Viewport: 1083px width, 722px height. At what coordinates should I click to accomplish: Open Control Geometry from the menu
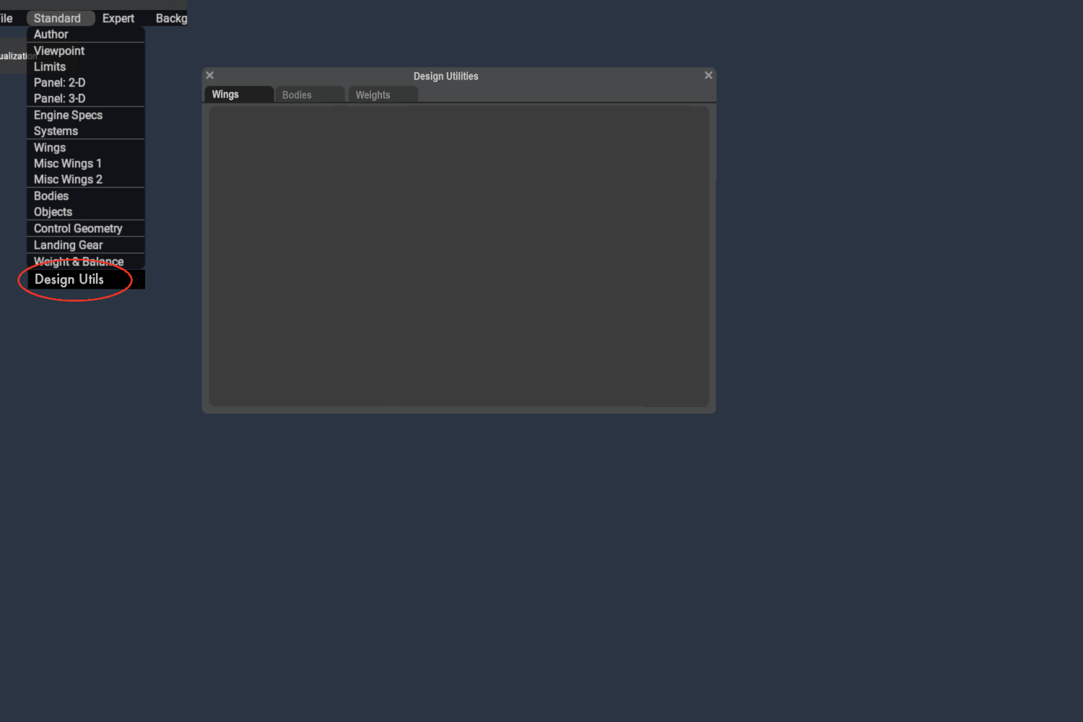[x=79, y=228]
